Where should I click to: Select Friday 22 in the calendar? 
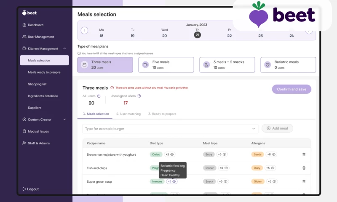[x=230, y=33]
